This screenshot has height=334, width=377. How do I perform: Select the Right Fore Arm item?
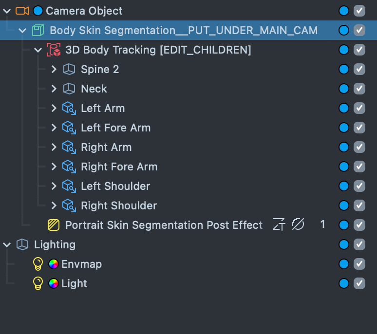click(119, 167)
